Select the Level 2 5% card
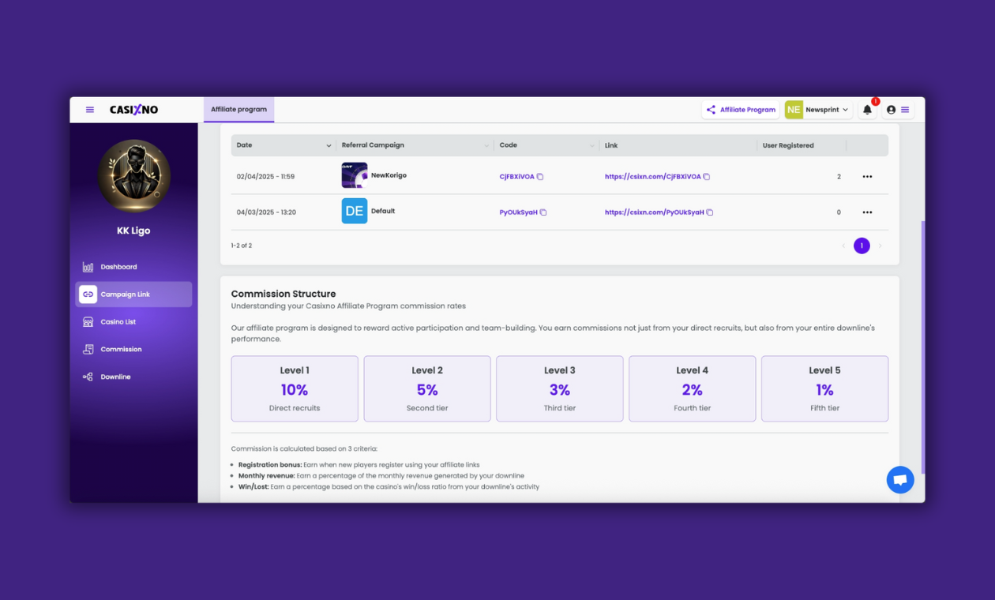This screenshot has height=600, width=995. [x=427, y=388]
